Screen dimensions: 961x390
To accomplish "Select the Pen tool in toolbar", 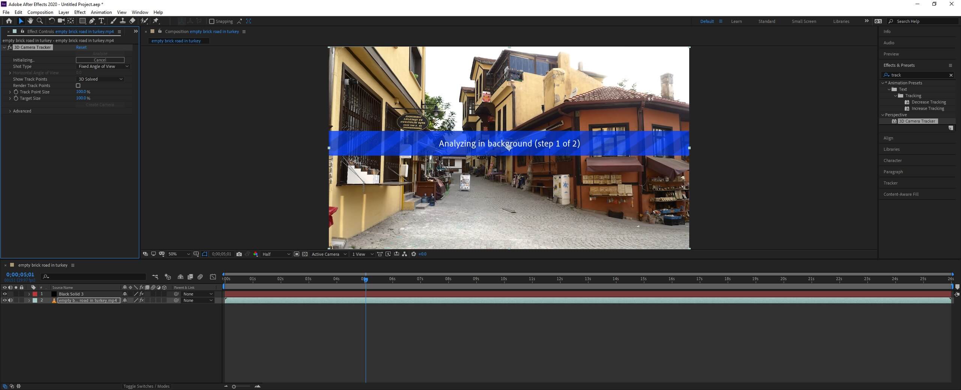I will tap(92, 21).
